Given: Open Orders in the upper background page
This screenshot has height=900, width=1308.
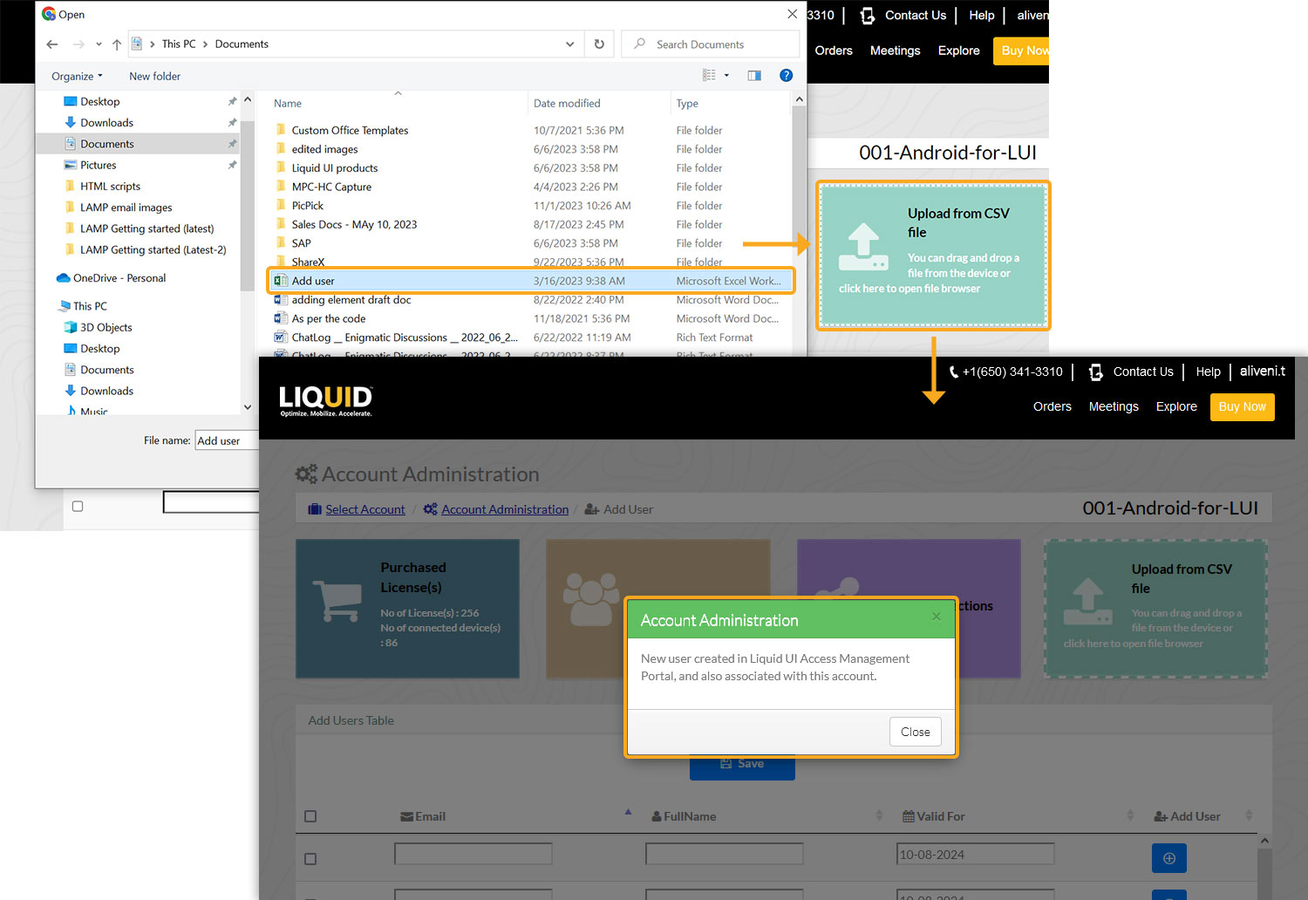Looking at the screenshot, I should point(834,51).
